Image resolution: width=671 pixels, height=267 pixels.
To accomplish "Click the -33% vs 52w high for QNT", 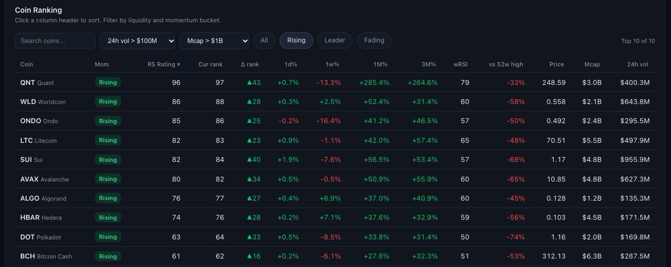I will [x=516, y=83].
